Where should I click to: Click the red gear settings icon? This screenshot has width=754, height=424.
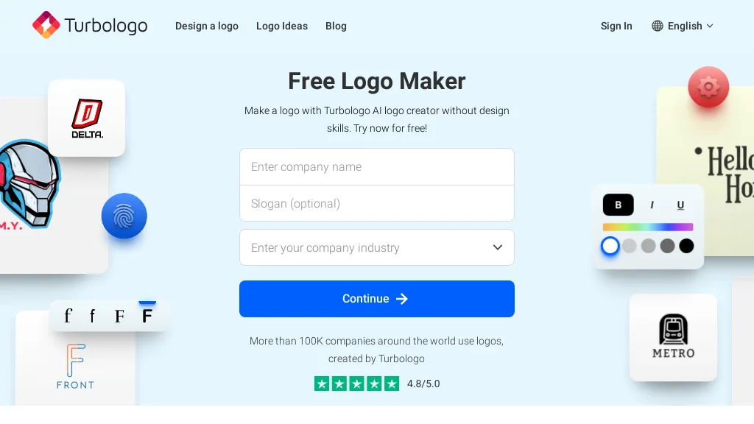[x=708, y=87]
